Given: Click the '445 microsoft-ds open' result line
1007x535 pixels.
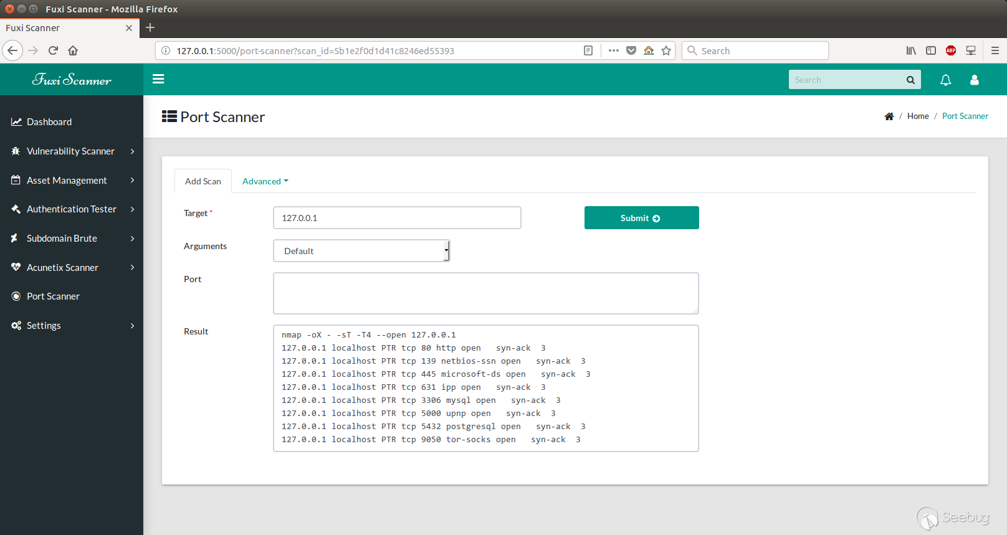Looking at the screenshot, I should point(436,374).
